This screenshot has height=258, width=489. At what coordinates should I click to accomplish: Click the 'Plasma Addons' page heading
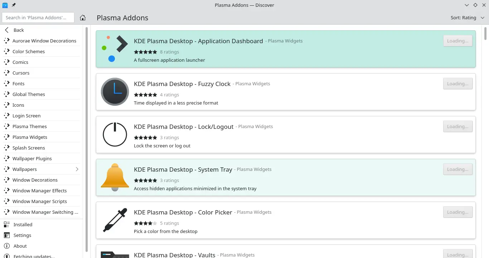click(x=122, y=18)
